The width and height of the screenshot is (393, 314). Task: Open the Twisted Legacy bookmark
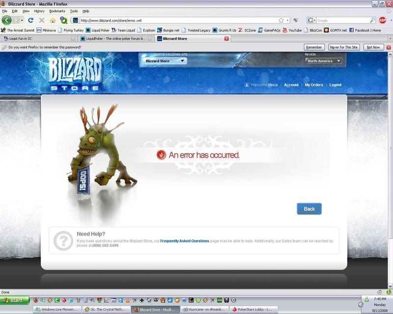point(196,30)
